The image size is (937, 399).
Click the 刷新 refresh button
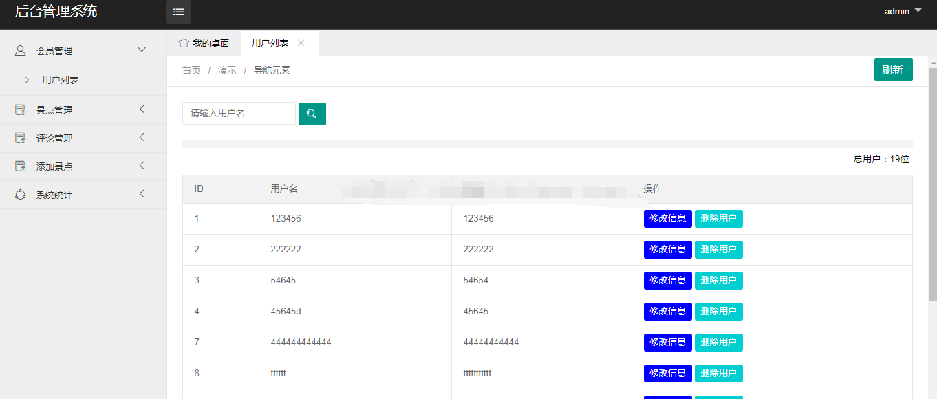893,69
